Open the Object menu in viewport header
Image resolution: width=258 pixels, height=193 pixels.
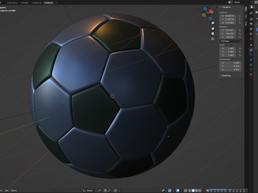click(x=14, y=190)
